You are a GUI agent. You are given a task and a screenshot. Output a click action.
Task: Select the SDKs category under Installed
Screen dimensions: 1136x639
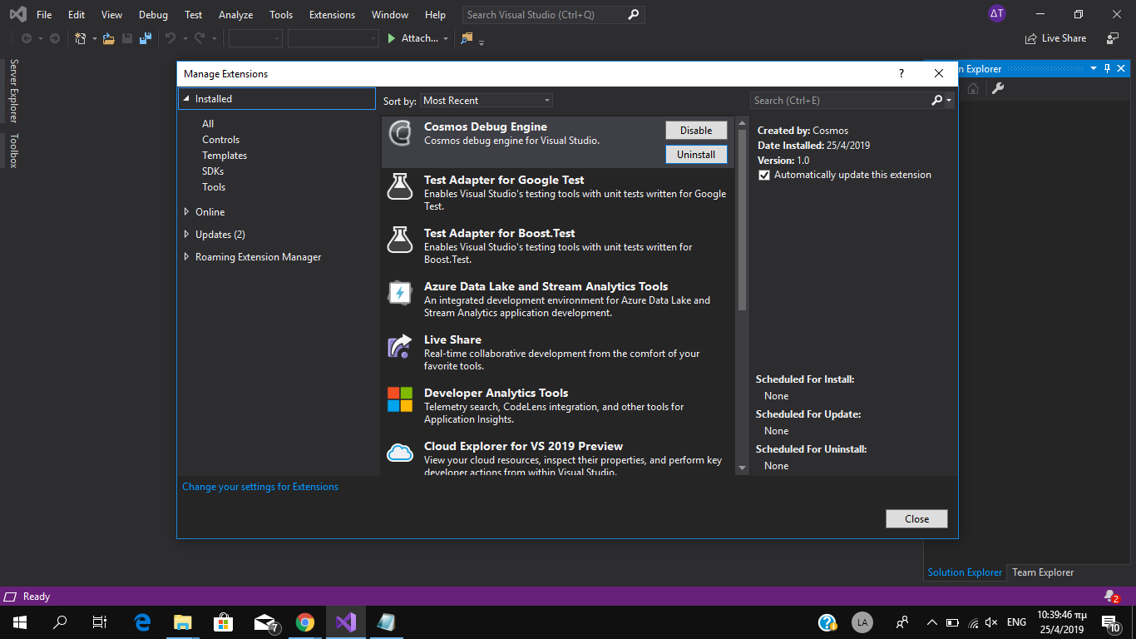(x=213, y=171)
